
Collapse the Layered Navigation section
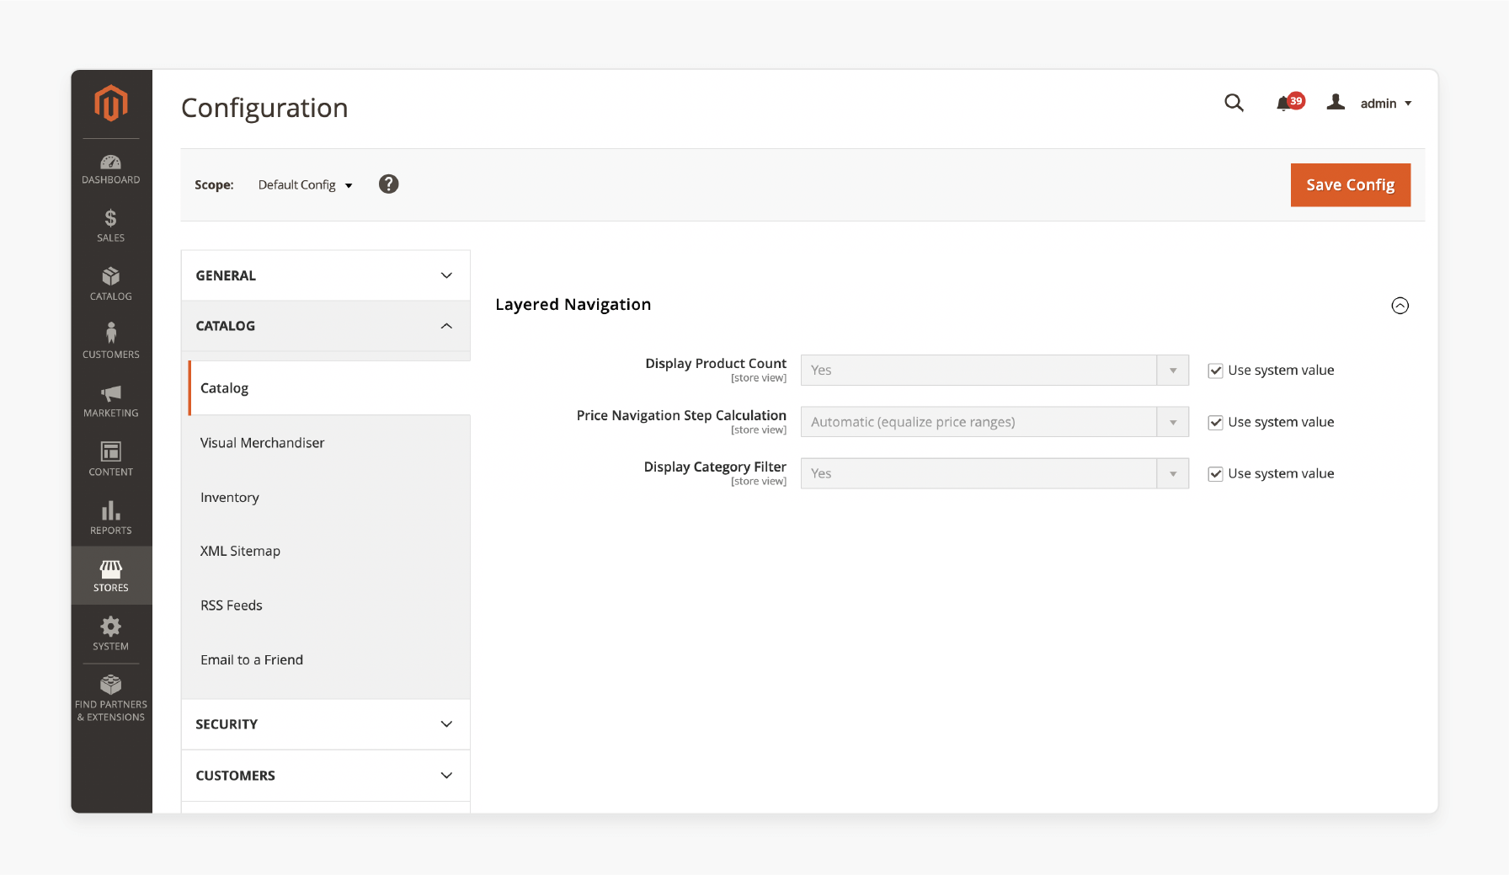1400,306
